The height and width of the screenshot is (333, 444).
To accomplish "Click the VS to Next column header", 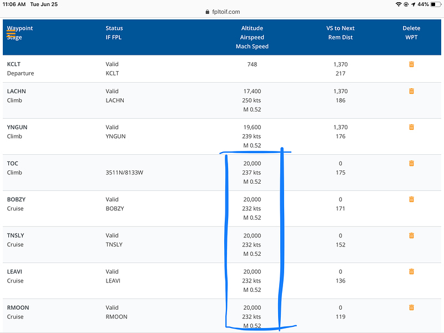I will click(x=340, y=28).
